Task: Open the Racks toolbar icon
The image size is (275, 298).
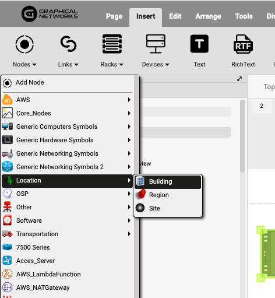Action: 112,44
